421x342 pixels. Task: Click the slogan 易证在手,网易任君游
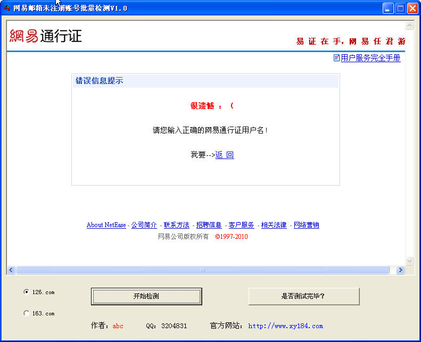(350, 41)
